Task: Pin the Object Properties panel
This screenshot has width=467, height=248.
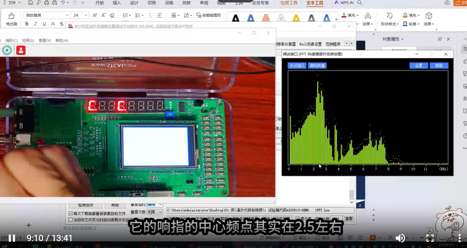Action: [x=439, y=39]
